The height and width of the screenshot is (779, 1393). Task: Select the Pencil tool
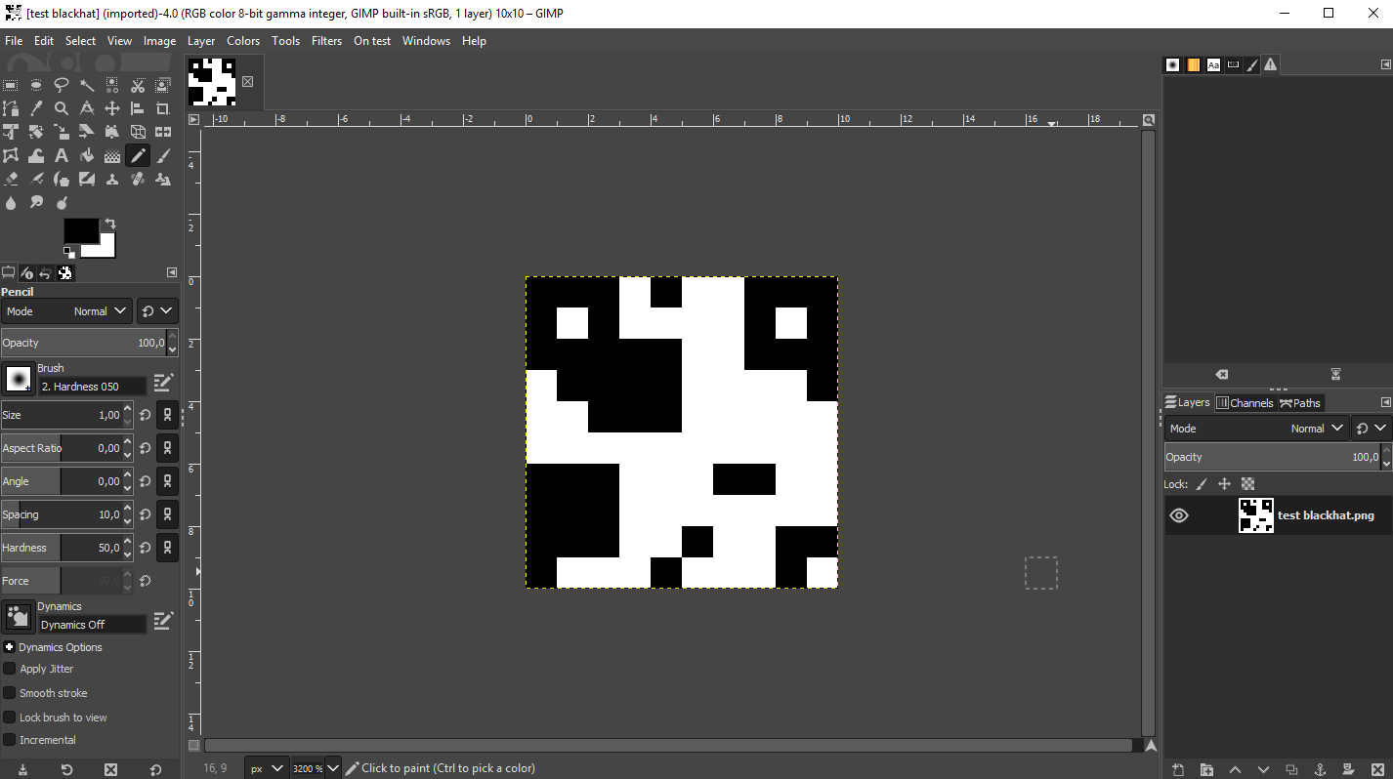pos(138,155)
